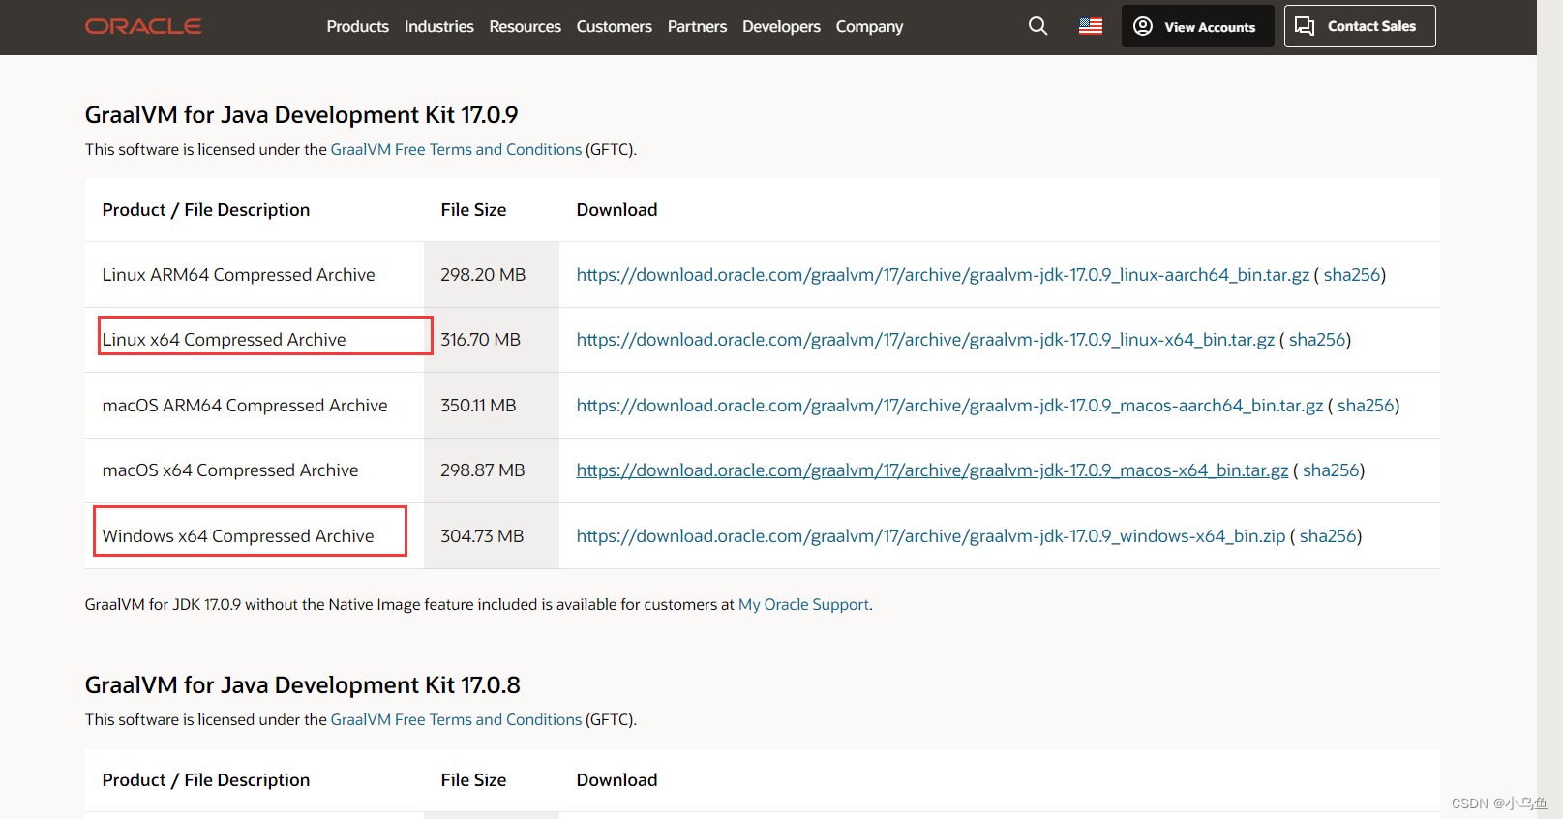This screenshot has width=1563, height=819.
Task: Click the Oracle logo
Action: pos(143,26)
